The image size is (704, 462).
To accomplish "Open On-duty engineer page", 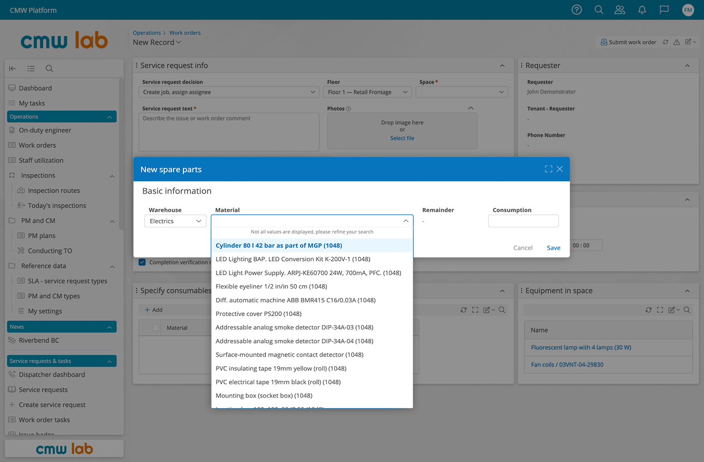I will click(45, 130).
